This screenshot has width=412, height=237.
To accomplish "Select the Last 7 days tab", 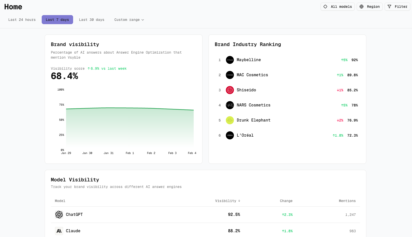I will [57, 20].
